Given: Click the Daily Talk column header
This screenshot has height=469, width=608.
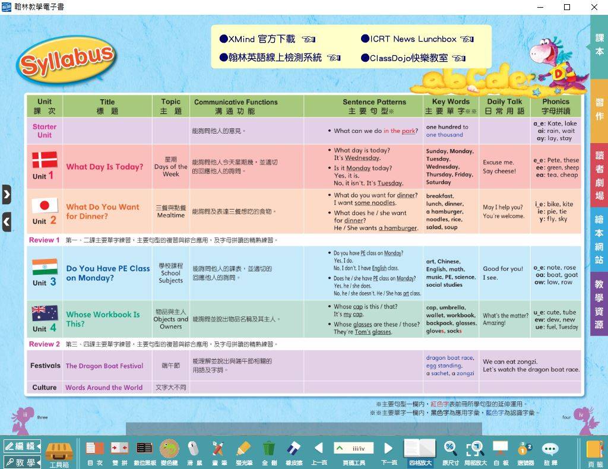Looking at the screenshot, I should pyautogui.click(x=505, y=106).
